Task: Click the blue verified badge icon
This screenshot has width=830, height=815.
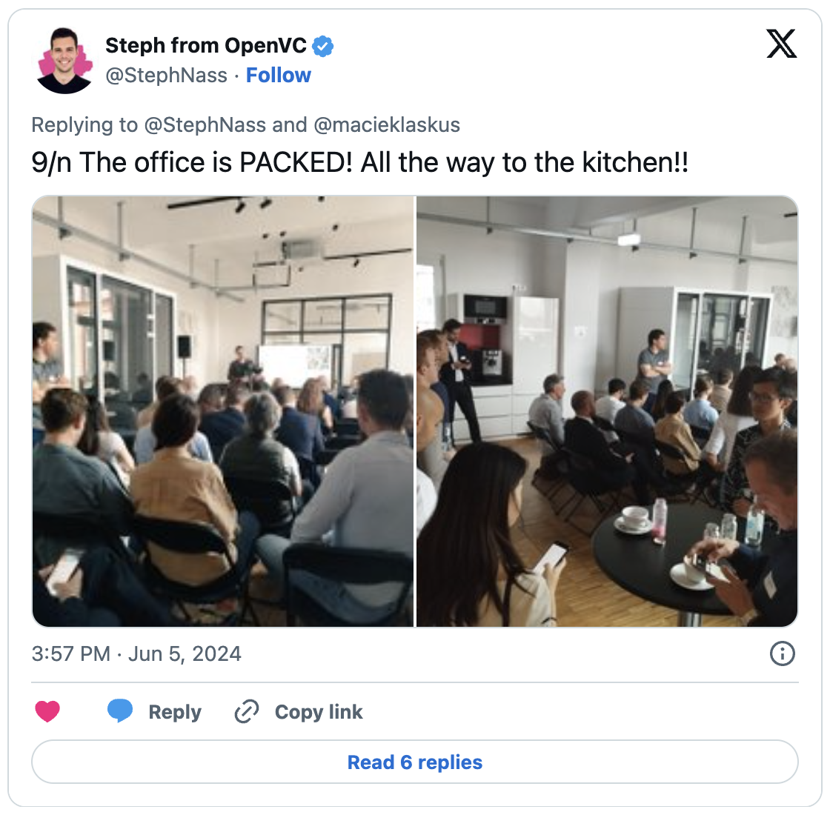Action: tap(323, 46)
